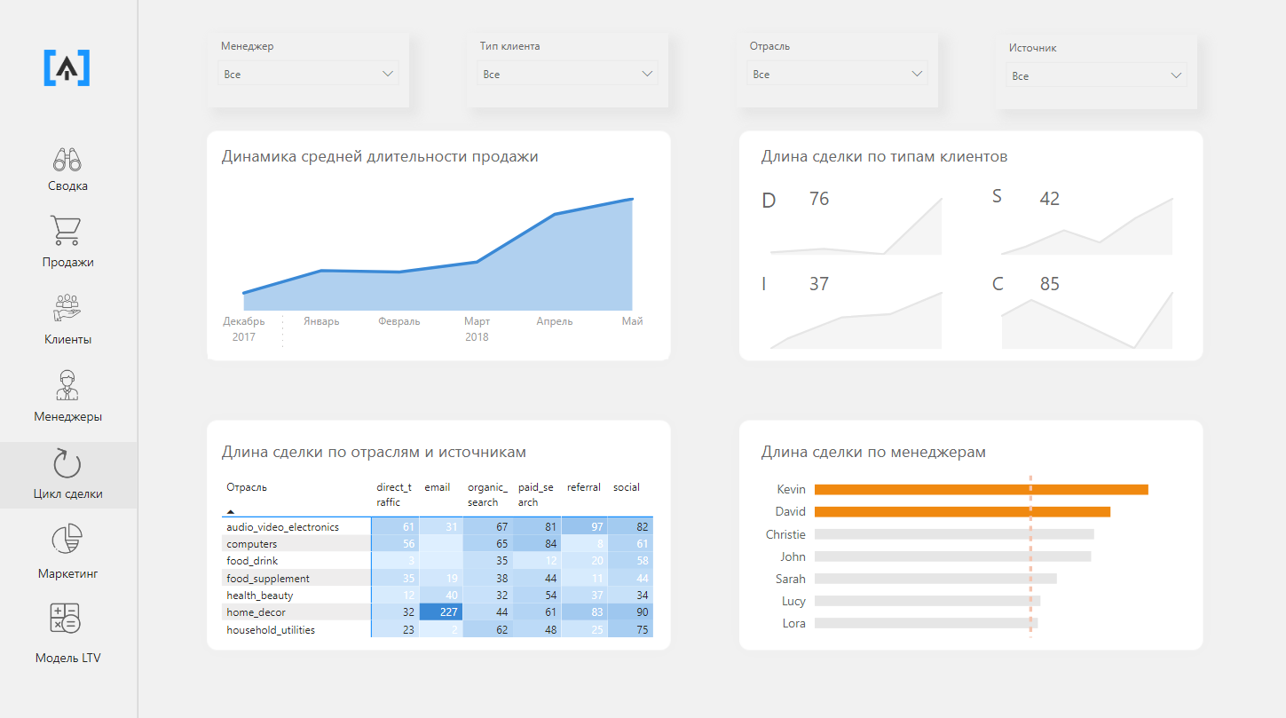Click the 75 social cell for household_utilities
Image resolution: width=1286 pixels, height=718 pixels.
(631, 630)
